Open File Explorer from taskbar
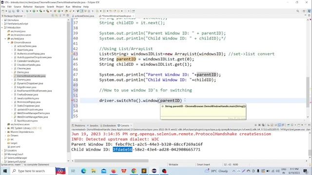This screenshot has width=312, height=175. 94,171
